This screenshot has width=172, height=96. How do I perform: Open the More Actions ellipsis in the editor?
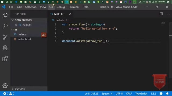coord(168,14)
